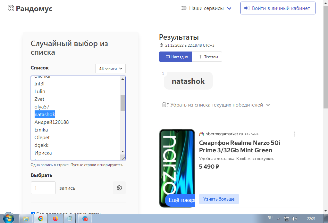Click the olya57 entry in list

42,107
